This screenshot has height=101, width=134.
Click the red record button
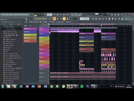(45, 15)
